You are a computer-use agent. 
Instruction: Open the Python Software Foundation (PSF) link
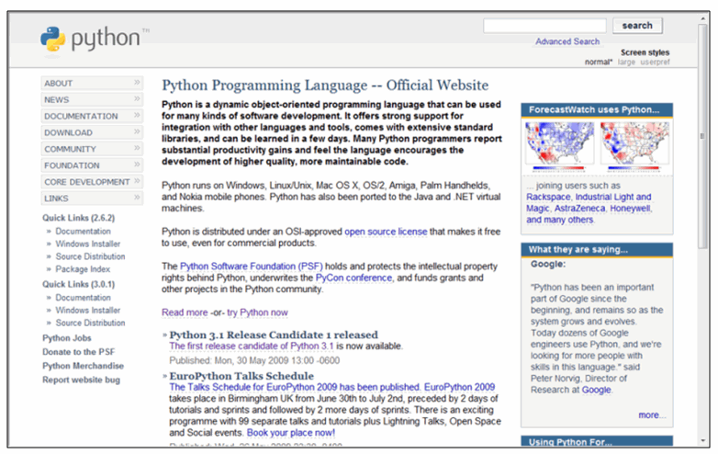[x=252, y=267]
